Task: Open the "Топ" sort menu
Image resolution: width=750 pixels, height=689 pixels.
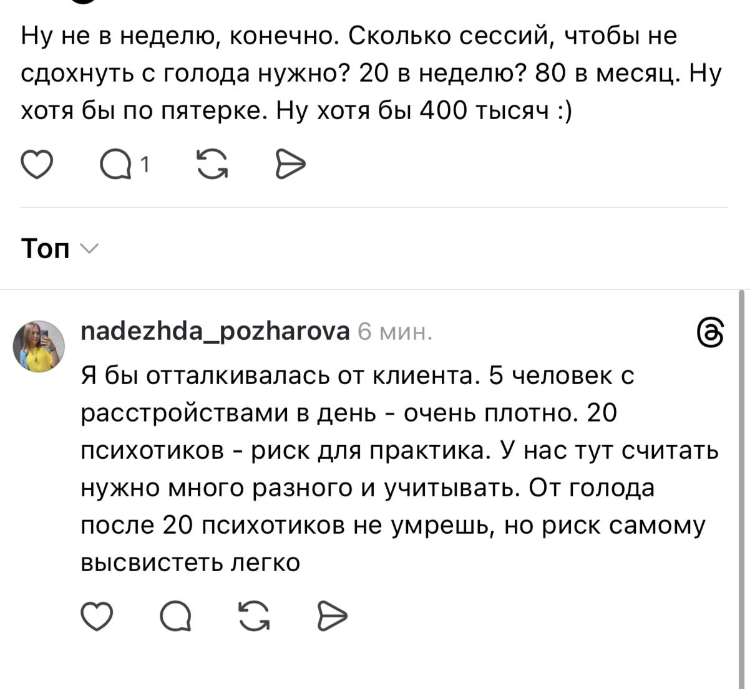Action: [x=46, y=248]
